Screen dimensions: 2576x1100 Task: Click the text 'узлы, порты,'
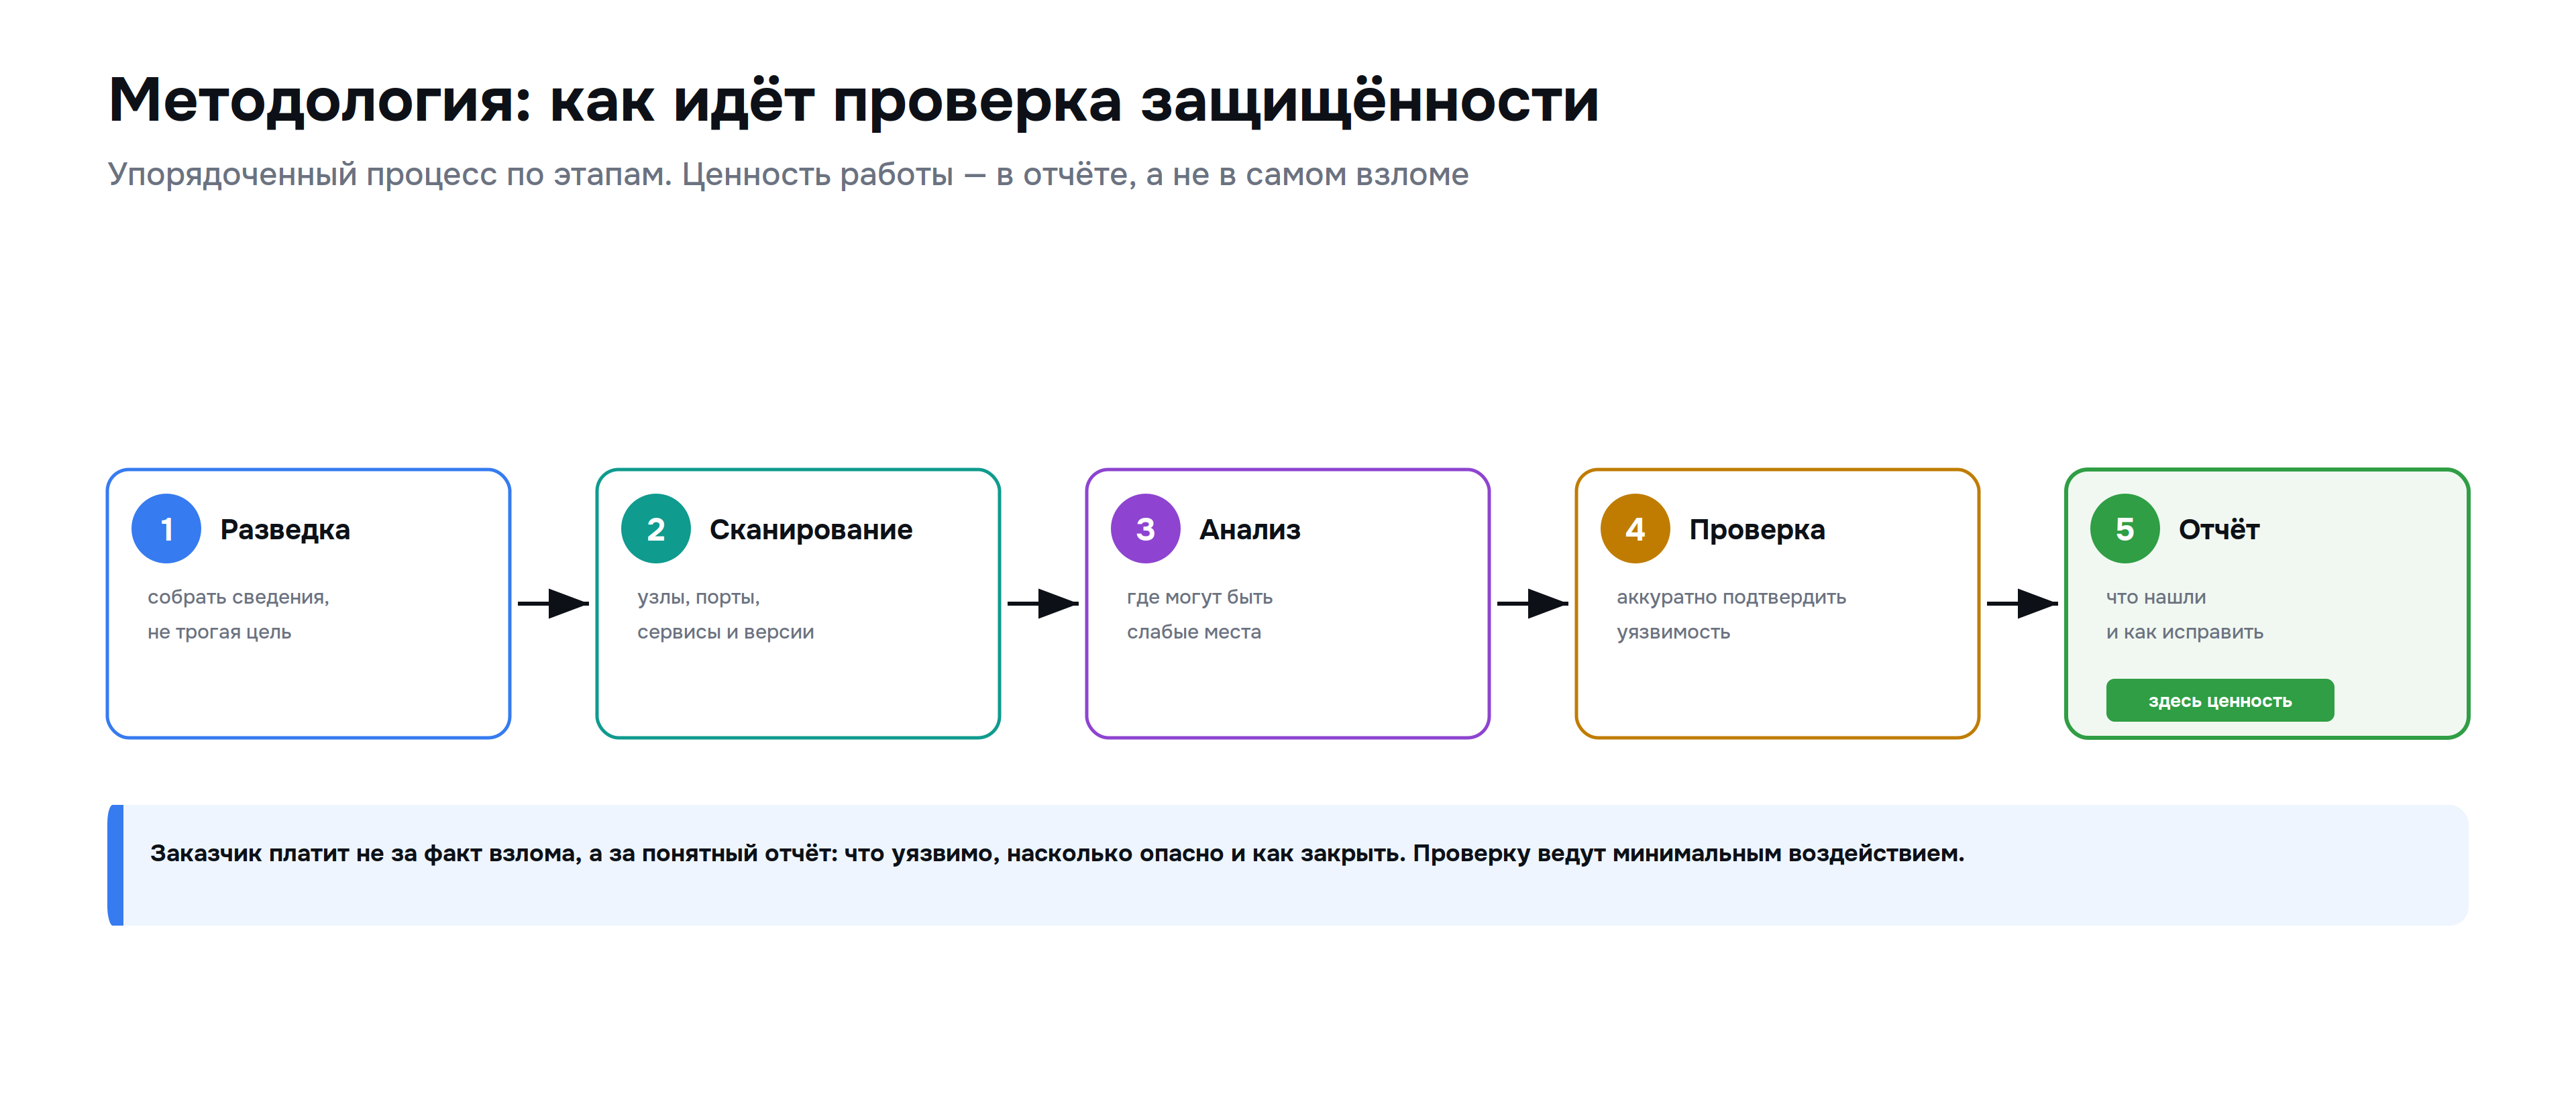pyautogui.click(x=698, y=597)
